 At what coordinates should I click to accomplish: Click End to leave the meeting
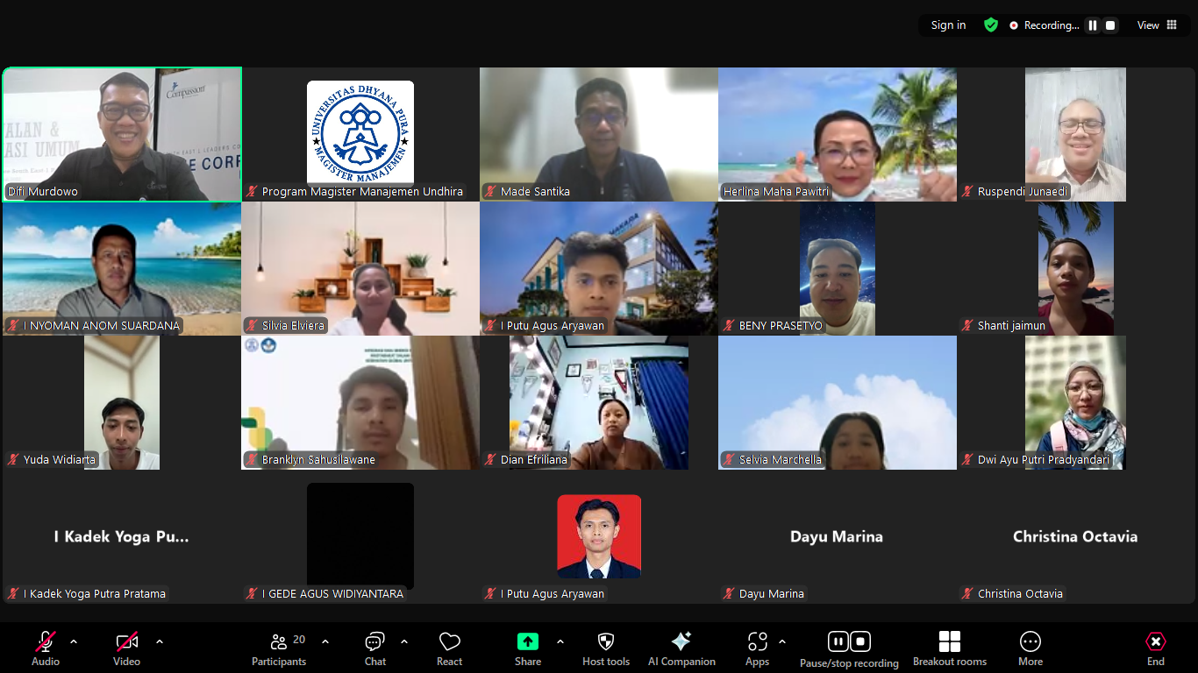coord(1155,641)
